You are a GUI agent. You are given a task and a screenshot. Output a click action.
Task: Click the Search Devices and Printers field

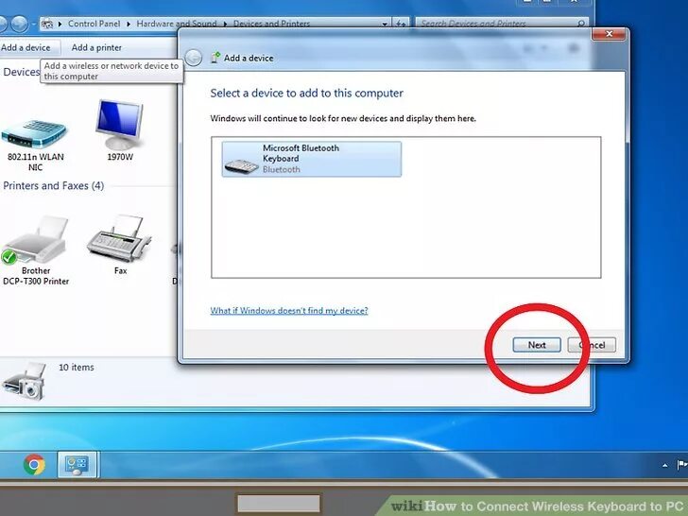[503, 24]
